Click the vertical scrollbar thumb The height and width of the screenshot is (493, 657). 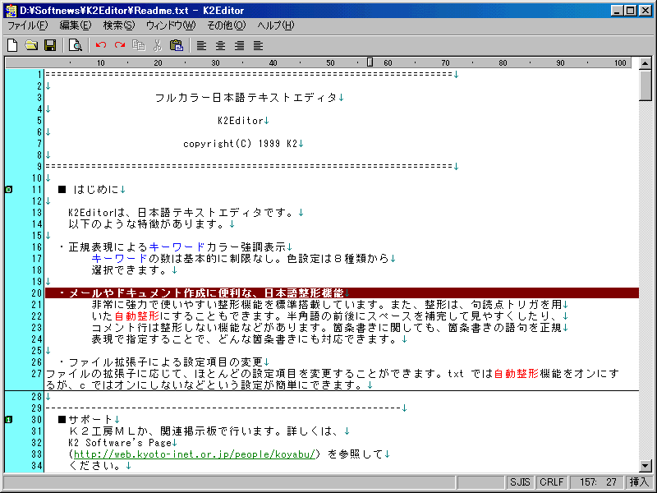646,85
